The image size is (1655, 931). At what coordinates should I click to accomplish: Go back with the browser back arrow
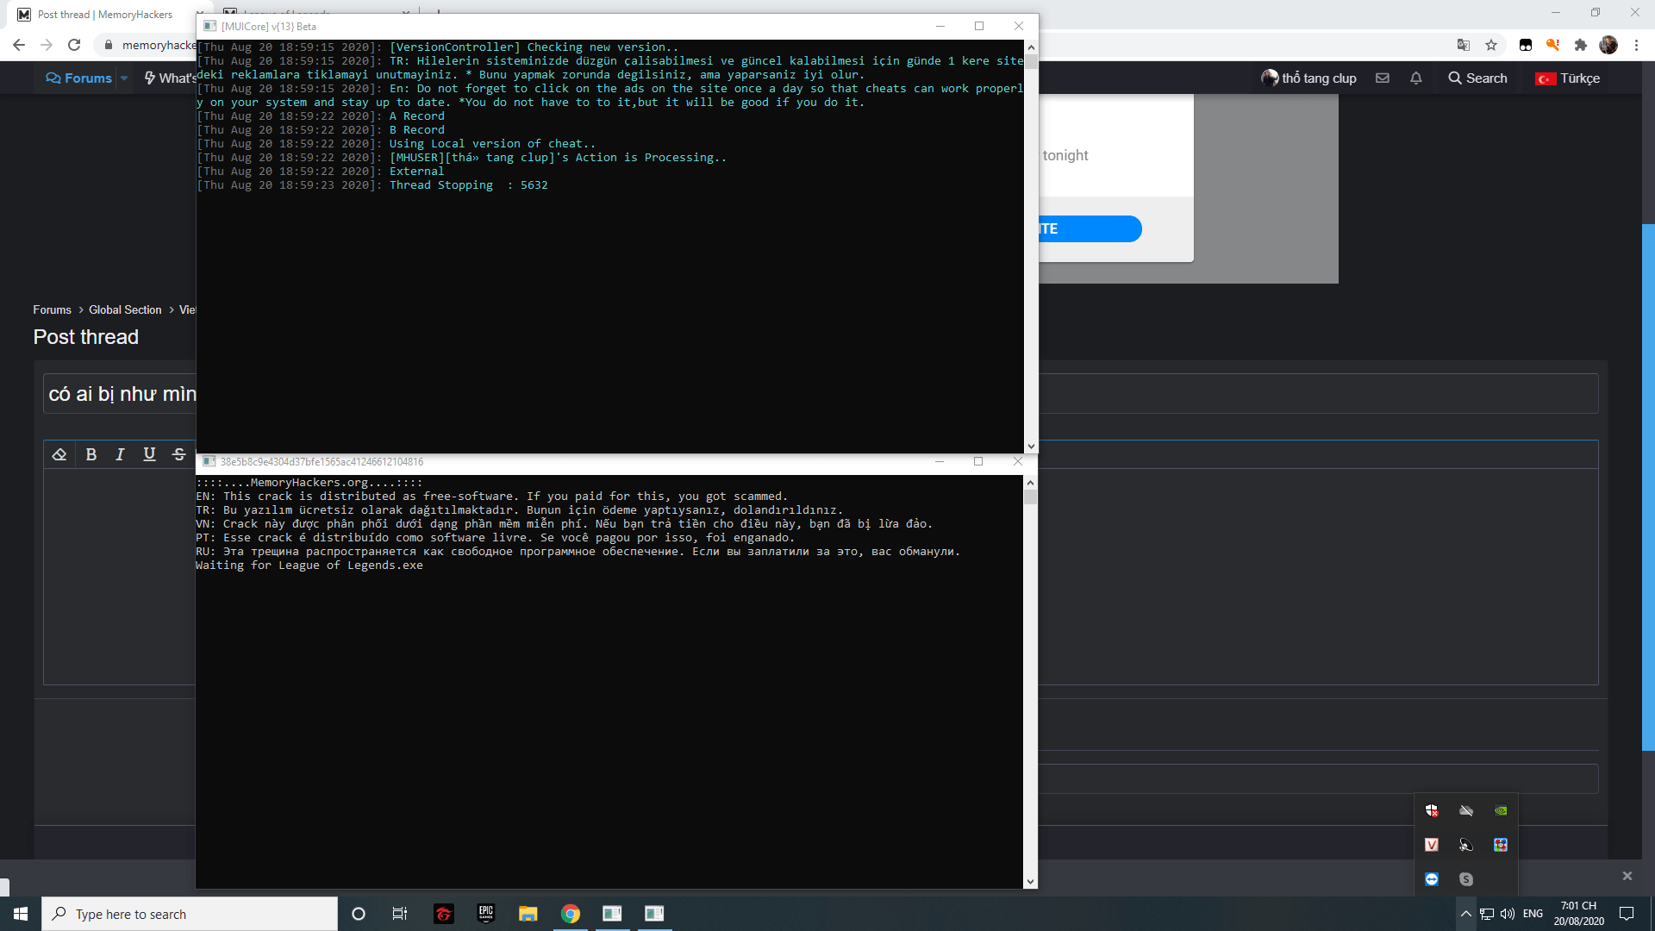(x=19, y=45)
